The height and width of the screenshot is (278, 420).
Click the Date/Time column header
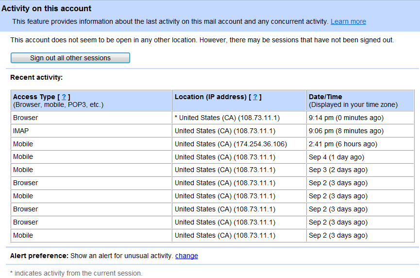pyautogui.click(x=360, y=101)
